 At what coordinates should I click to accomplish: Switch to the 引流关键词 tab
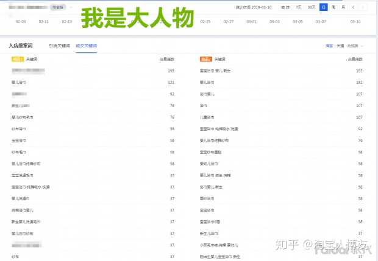click(x=59, y=46)
